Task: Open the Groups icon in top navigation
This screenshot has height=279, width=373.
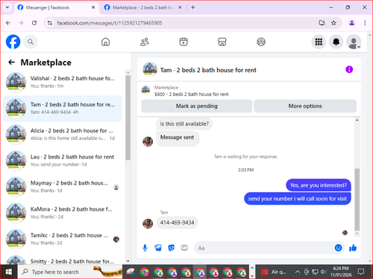Action: click(261, 42)
